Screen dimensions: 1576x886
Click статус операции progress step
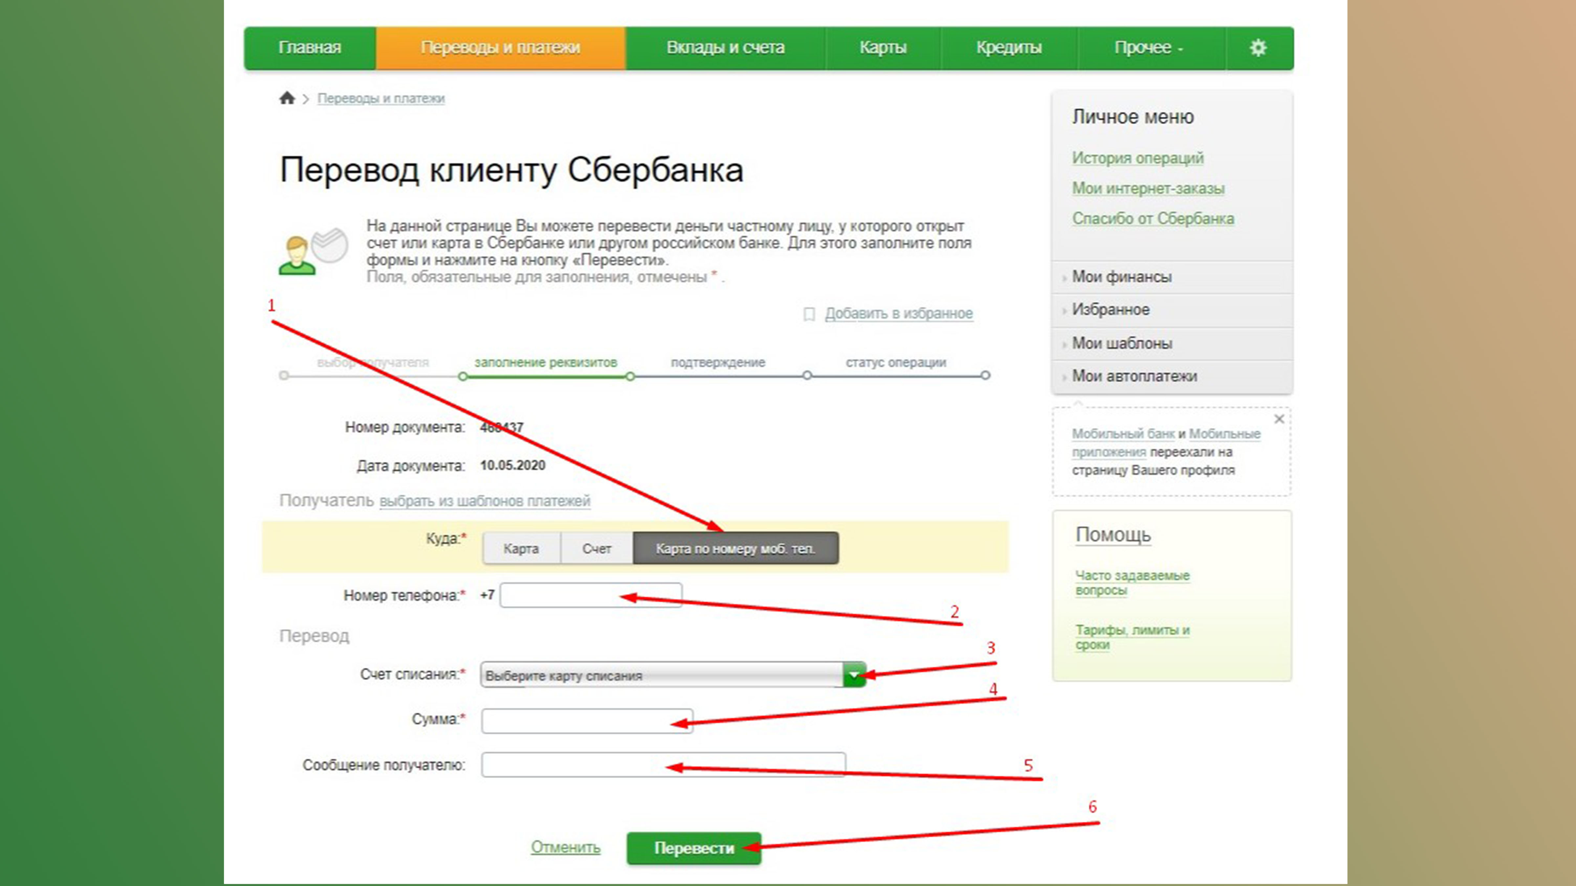(x=896, y=363)
